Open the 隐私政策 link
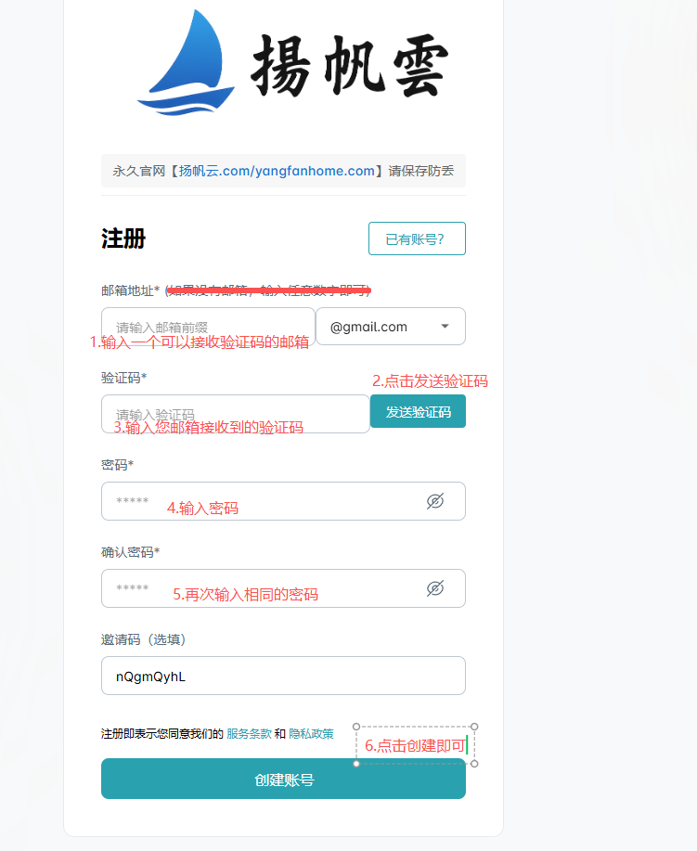Viewport: 697px width, 851px height. click(x=311, y=734)
